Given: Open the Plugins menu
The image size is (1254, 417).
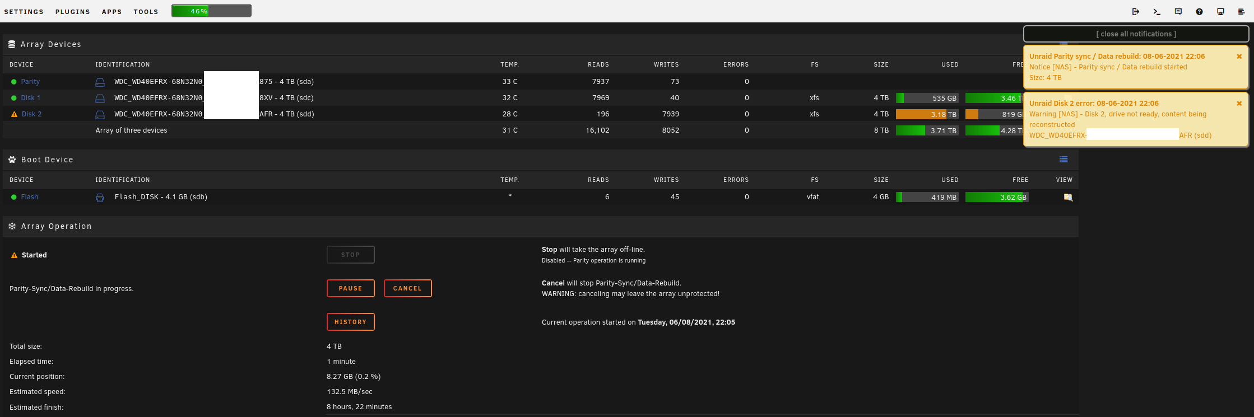Looking at the screenshot, I should click(x=72, y=12).
